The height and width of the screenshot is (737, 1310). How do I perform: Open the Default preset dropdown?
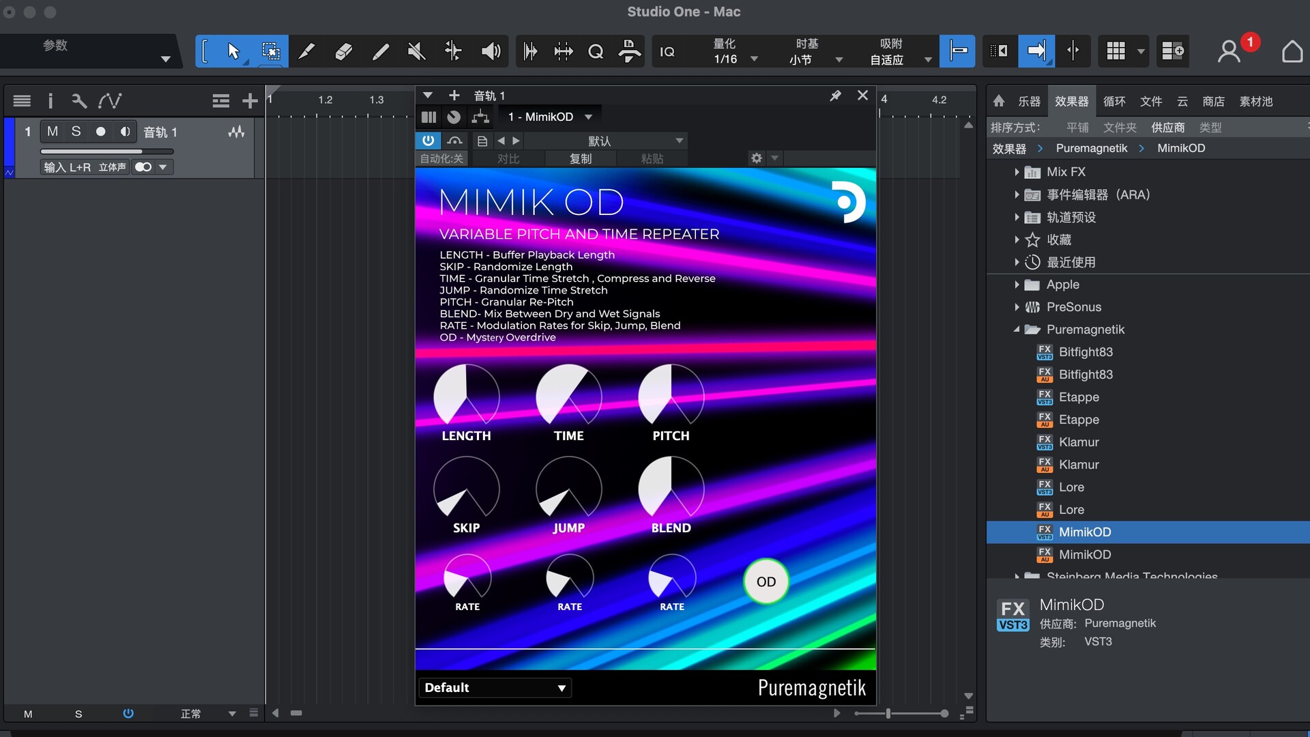495,688
